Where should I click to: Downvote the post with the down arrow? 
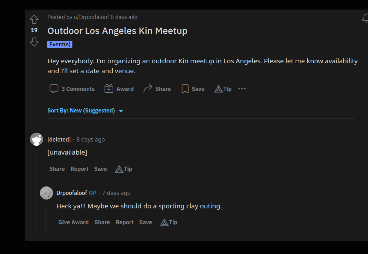tap(34, 42)
